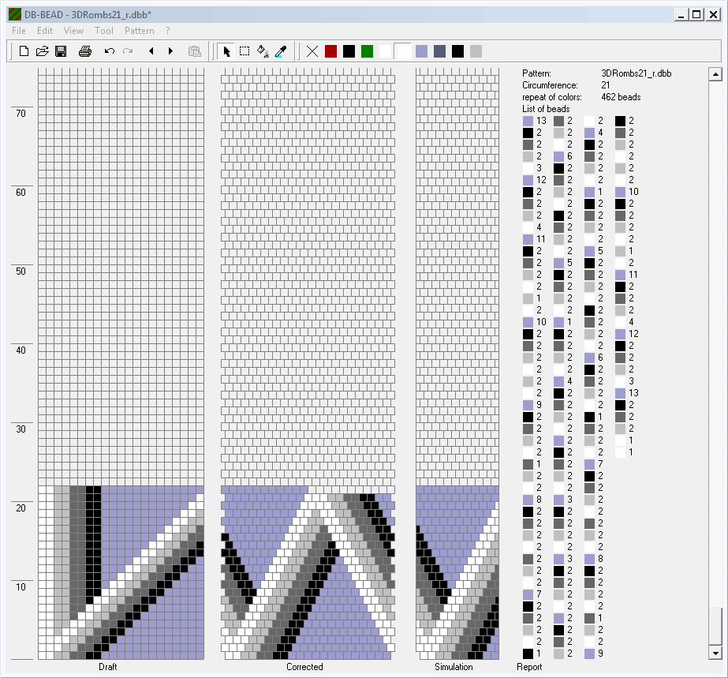Choose the green color swatch

[367, 51]
